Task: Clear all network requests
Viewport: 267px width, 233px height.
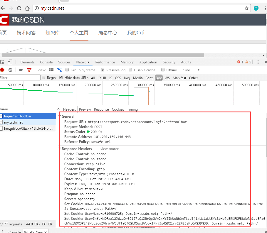Action: click(x=10, y=70)
